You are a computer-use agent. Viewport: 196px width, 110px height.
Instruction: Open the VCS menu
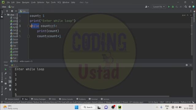[x=59, y=2]
